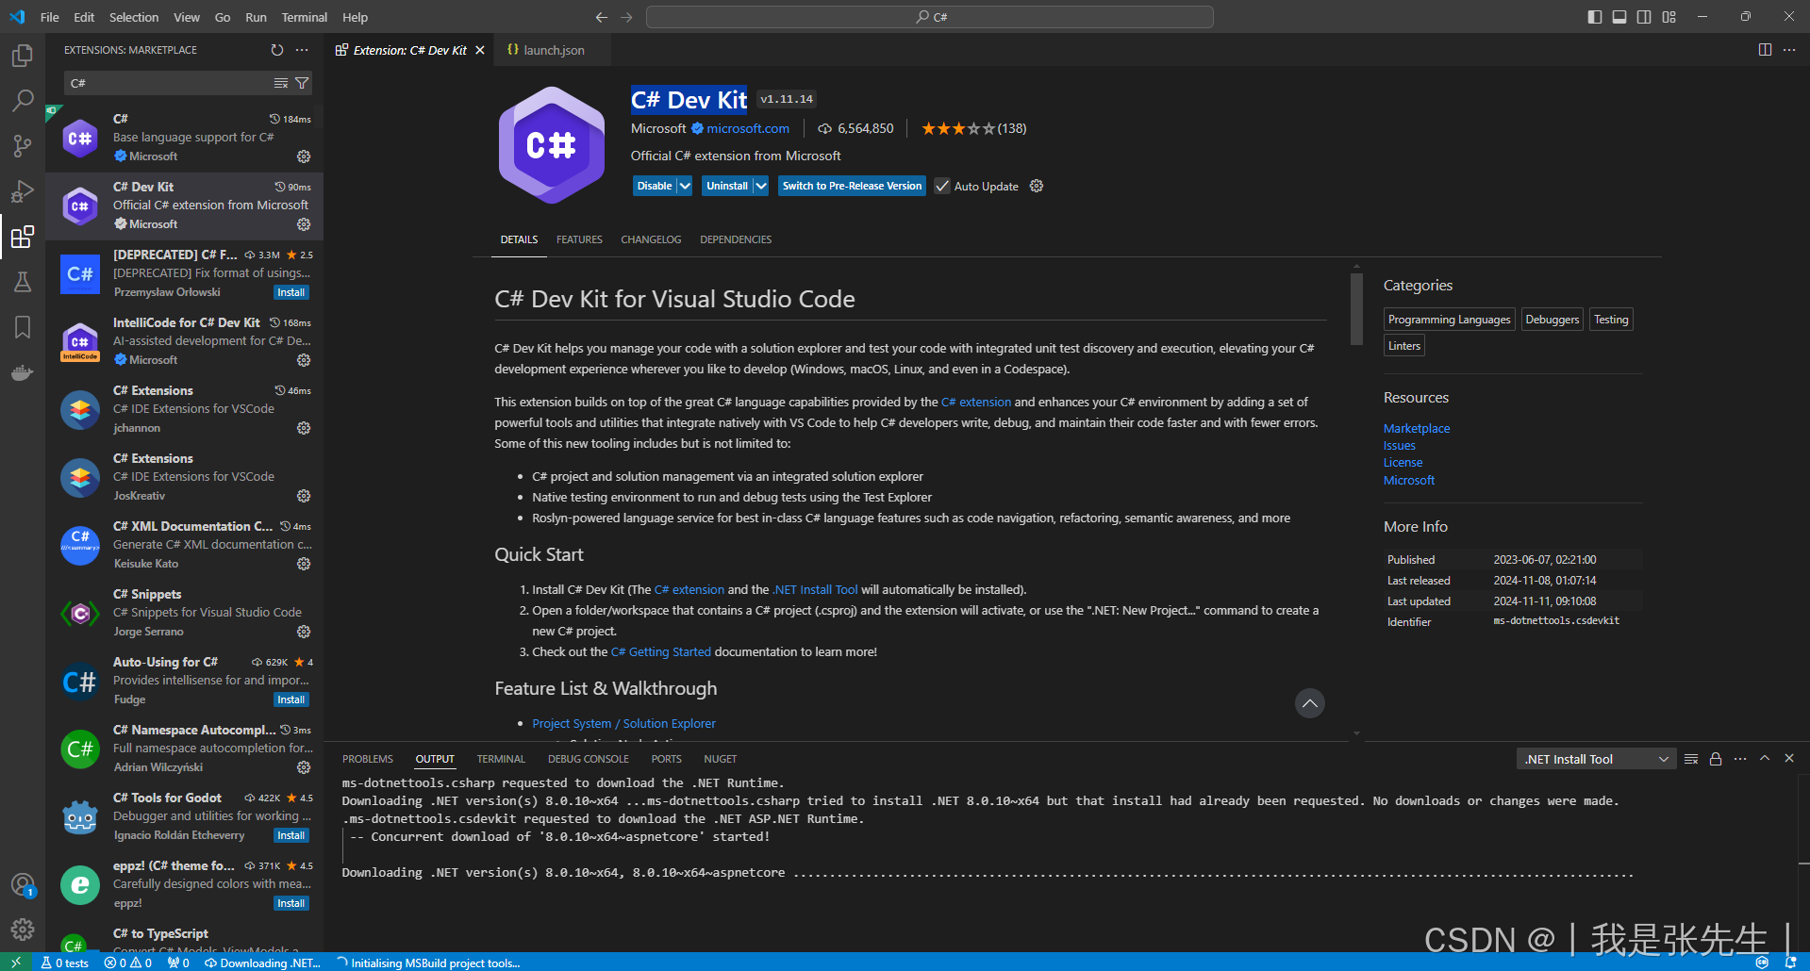Go forward using navigation arrow

click(627, 17)
